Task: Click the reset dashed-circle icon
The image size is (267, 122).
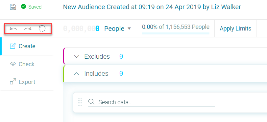Action: click(x=42, y=29)
